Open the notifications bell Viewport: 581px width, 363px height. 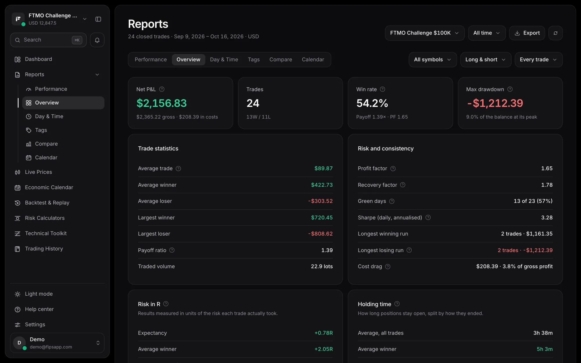(97, 40)
